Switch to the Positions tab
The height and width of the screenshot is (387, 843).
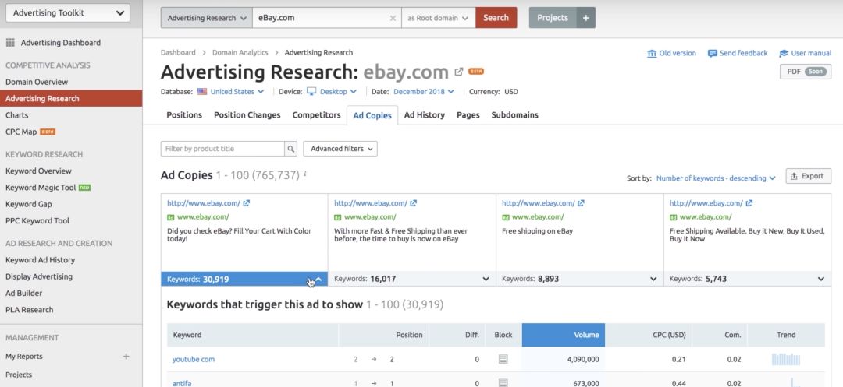[184, 114]
